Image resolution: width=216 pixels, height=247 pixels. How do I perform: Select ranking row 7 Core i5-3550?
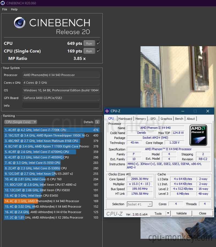52,163
